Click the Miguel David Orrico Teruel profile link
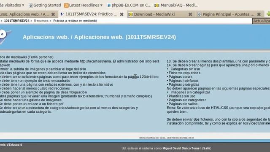Viewport: 270px width, 152px height. pyautogui.click(x=181, y=148)
